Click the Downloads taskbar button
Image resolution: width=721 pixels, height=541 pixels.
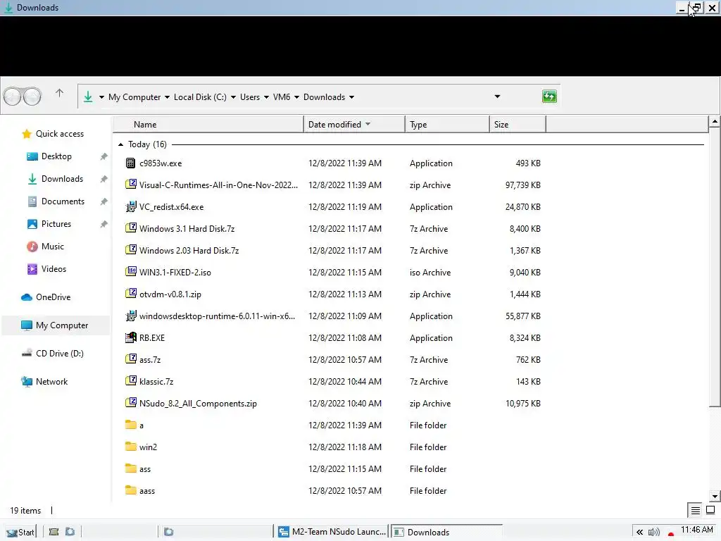click(446, 532)
